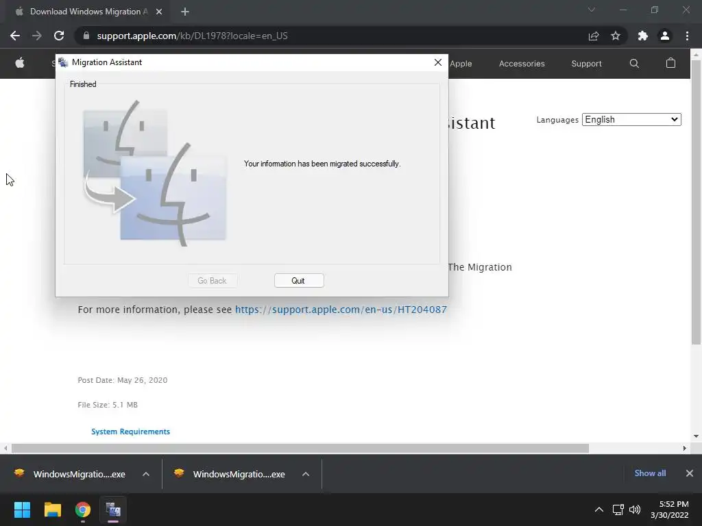Image resolution: width=702 pixels, height=526 pixels.
Task: Click Show all downloads
Action: coord(650,473)
